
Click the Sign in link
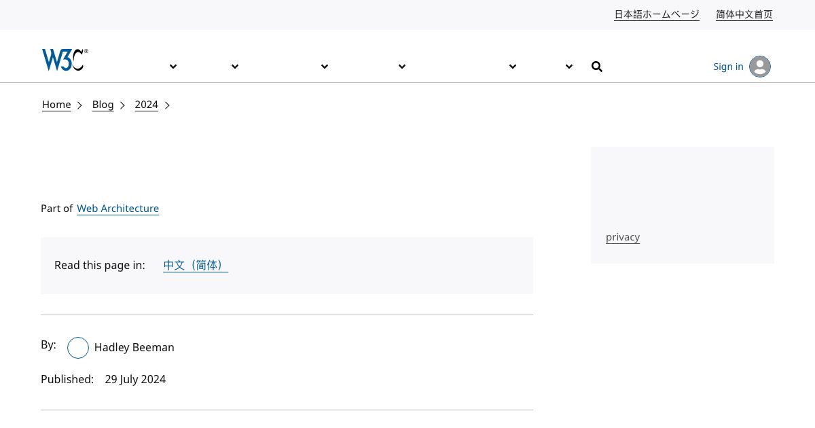(x=728, y=66)
